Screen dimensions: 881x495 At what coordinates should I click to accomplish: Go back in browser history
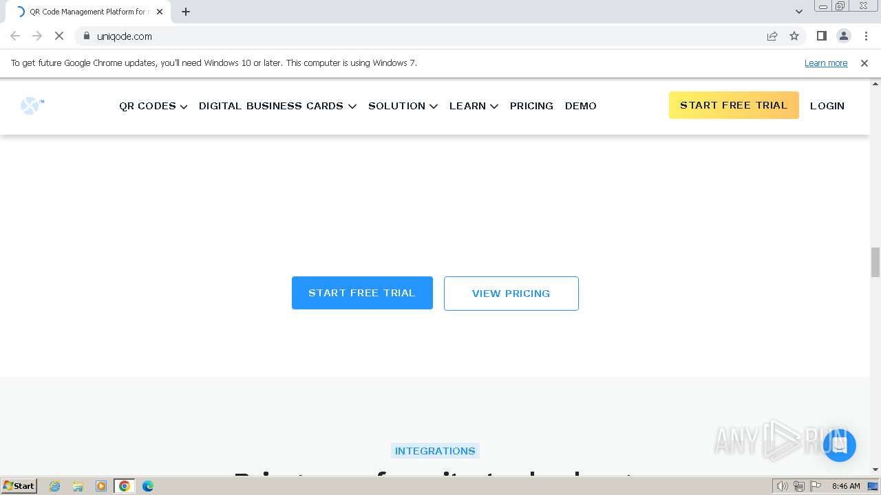15,36
